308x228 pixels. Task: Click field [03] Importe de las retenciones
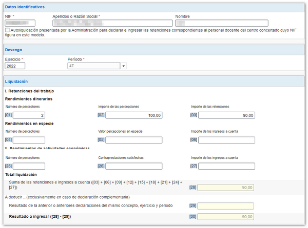pos(226,115)
